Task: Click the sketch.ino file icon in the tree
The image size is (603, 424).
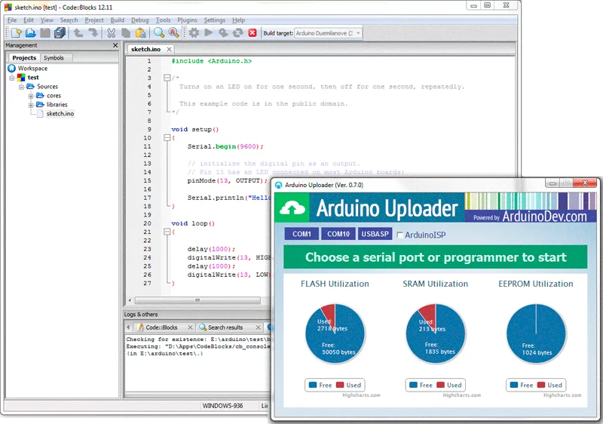Action: click(x=40, y=113)
